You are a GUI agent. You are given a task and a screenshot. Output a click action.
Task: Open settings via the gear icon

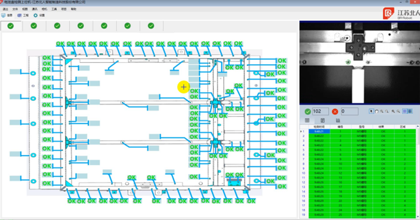click(36, 15)
